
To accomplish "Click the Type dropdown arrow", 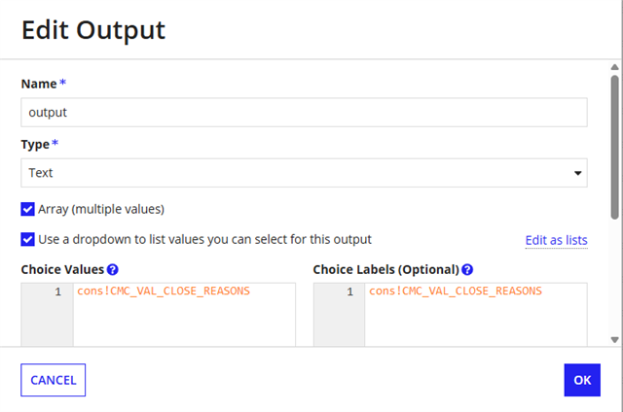I will click(579, 174).
